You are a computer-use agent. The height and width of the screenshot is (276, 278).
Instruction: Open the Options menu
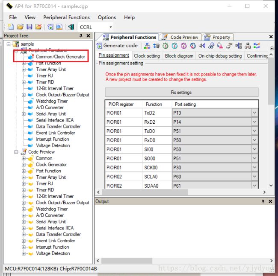pyautogui.click(x=107, y=17)
